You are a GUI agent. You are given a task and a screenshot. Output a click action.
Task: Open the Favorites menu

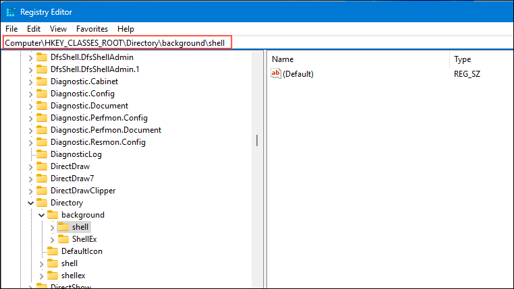tap(92, 29)
